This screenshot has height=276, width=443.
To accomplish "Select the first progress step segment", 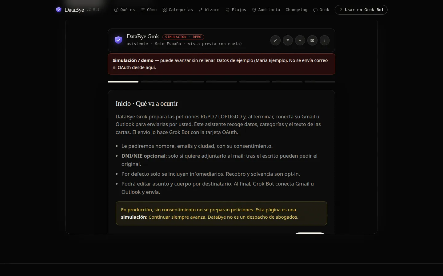I will click(123, 82).
